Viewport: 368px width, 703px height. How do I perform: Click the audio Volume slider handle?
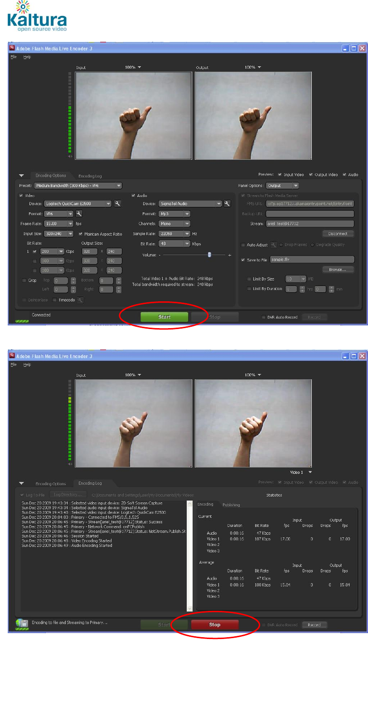coord(209,255)
